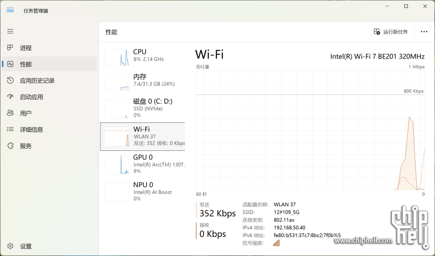Click the large Wi-Fi heading

(210, 55)
